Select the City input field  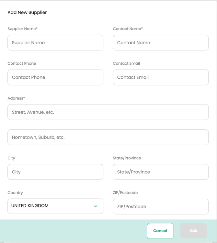coord(55,172)
